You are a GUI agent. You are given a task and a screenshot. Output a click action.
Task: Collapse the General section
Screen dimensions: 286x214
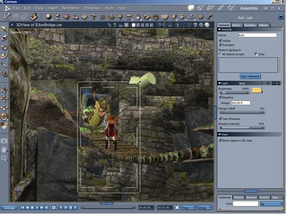tap(220, 29)
